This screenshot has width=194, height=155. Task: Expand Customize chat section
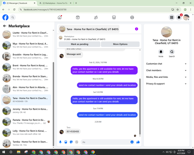166,64
